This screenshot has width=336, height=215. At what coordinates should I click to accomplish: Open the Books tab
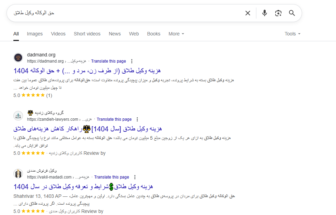[x=154, y=34]
